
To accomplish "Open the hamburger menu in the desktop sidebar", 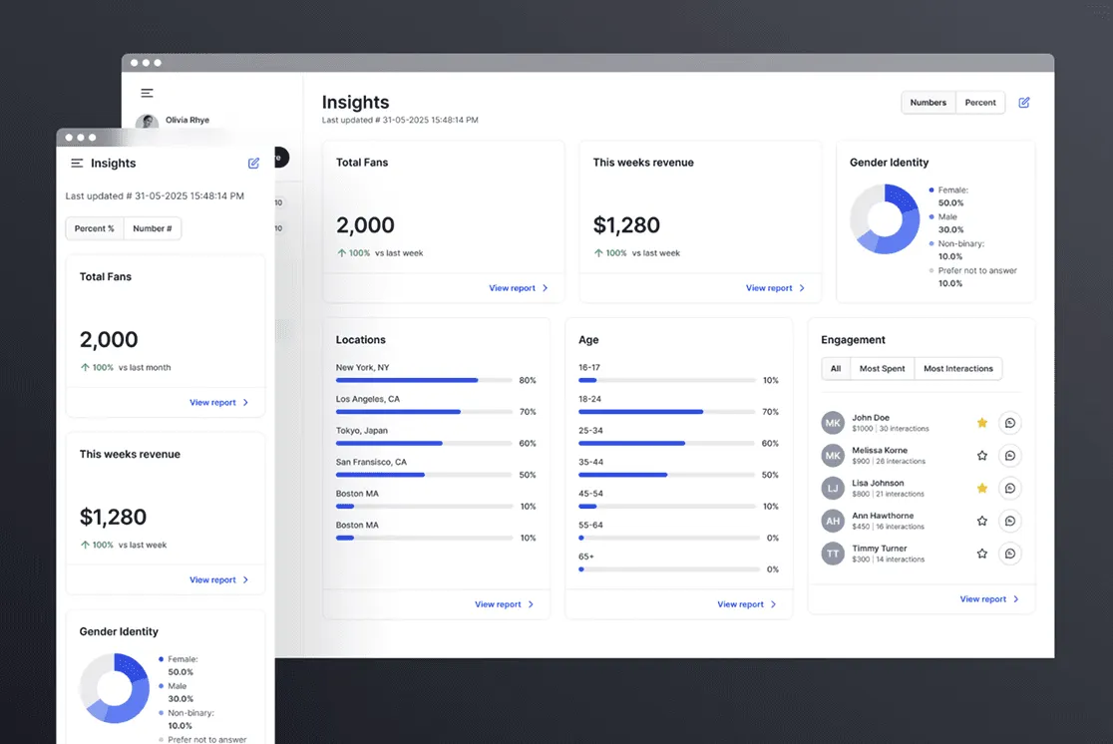I will coord(147,93).
